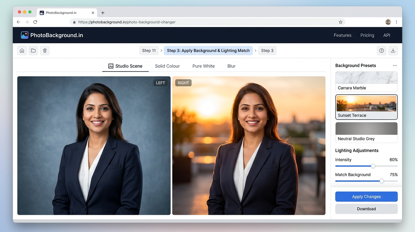Open the Pricing nav link

(367, 35)
